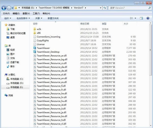Select the TeamViewer_Resource_cs.dll file icon
This screenshot has width=153, height=128.
click(x=35, y=63)
